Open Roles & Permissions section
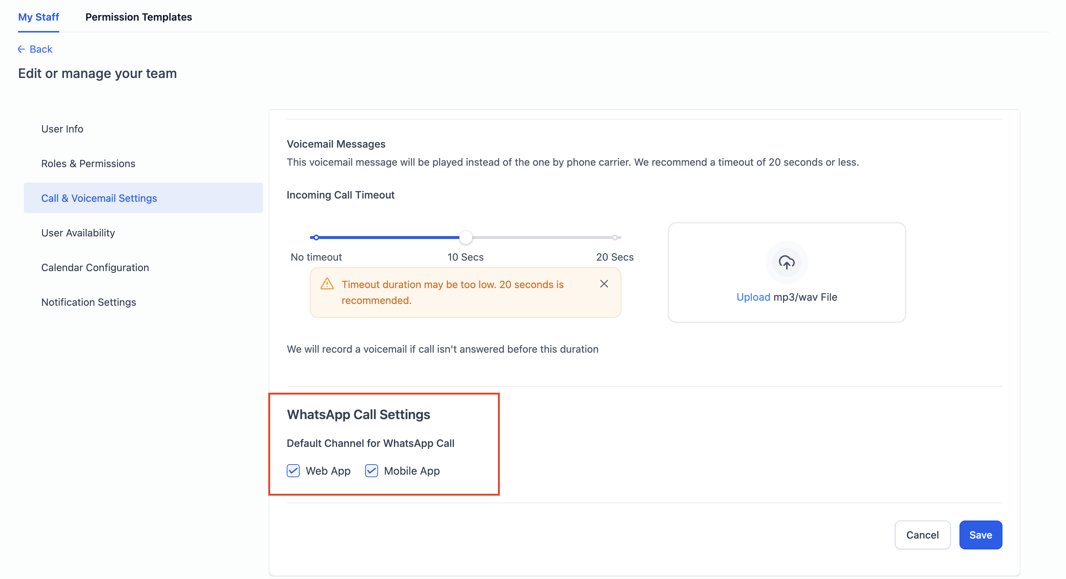This screenshot has width=1066, height=579. (88, 164)
